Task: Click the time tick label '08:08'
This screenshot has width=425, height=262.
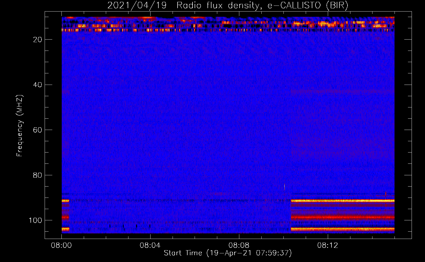Action: point(239,245)
